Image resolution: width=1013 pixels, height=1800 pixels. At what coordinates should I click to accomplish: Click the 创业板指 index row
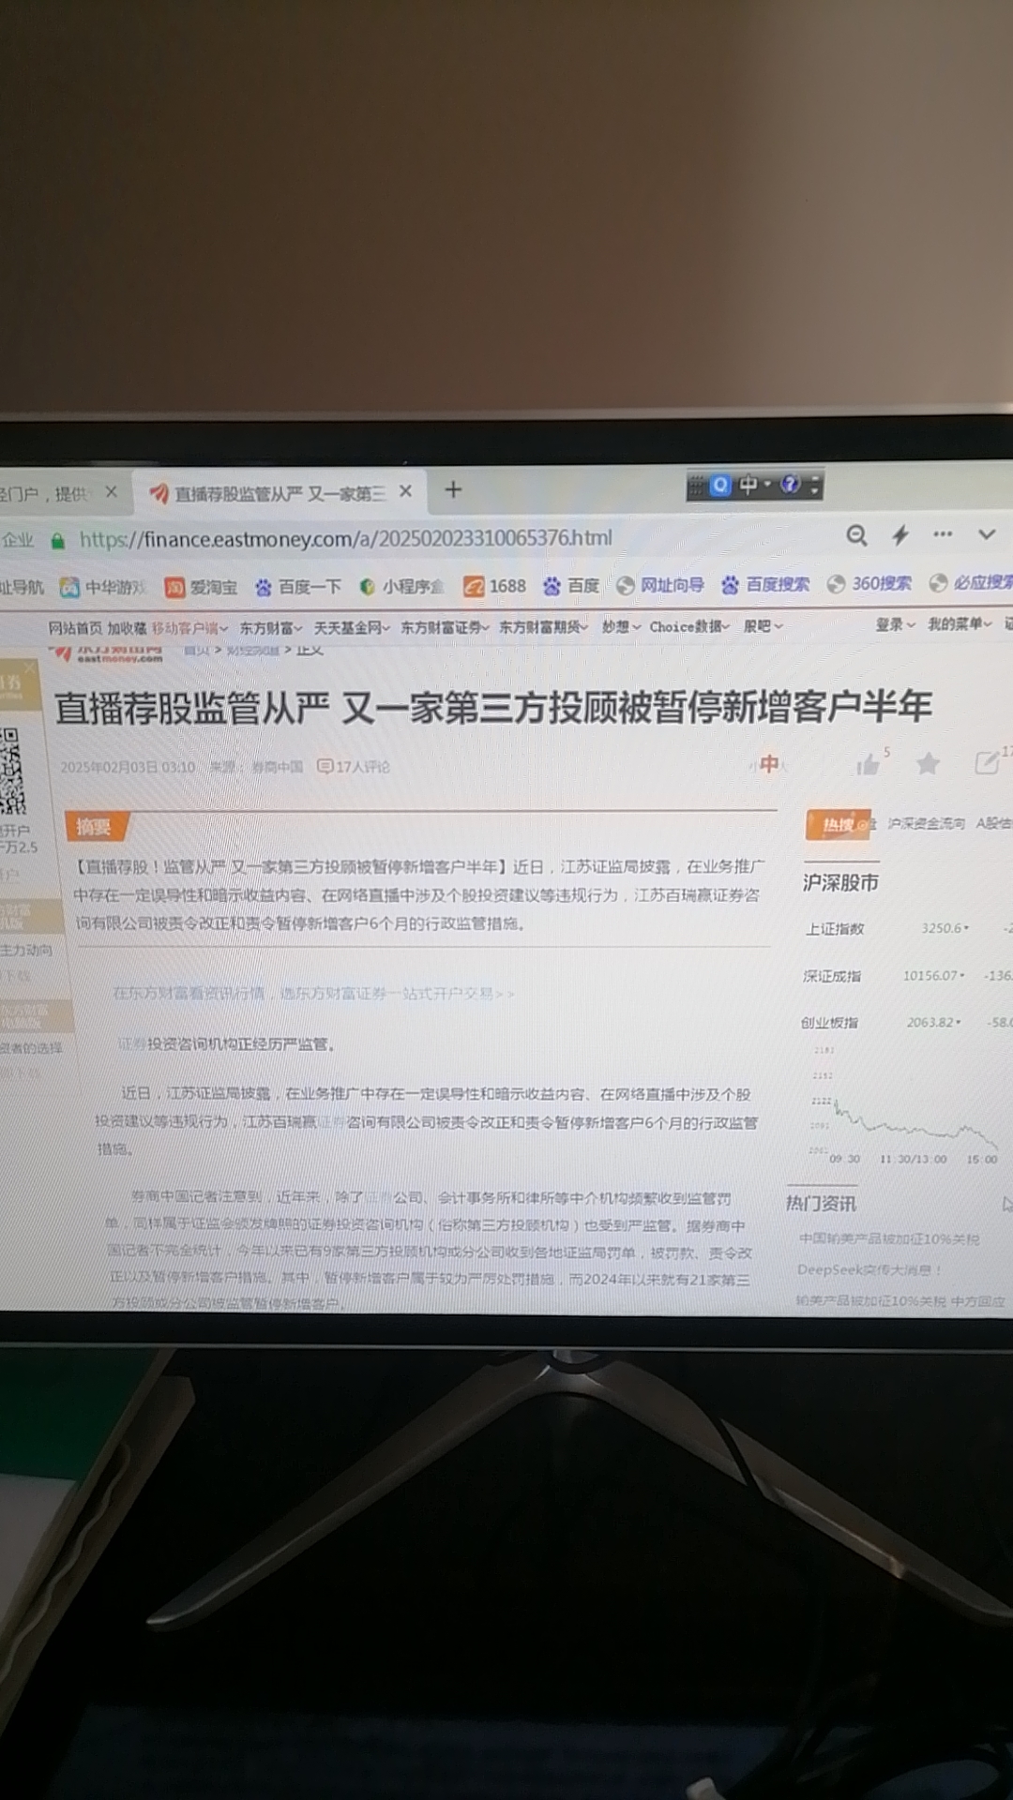[906, 1022]
